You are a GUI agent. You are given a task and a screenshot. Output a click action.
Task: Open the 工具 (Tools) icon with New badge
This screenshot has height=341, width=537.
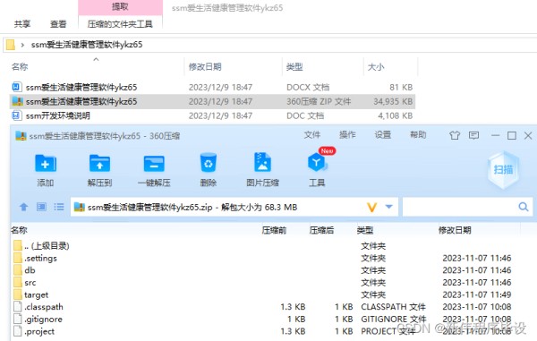click(x=317, y=162)
